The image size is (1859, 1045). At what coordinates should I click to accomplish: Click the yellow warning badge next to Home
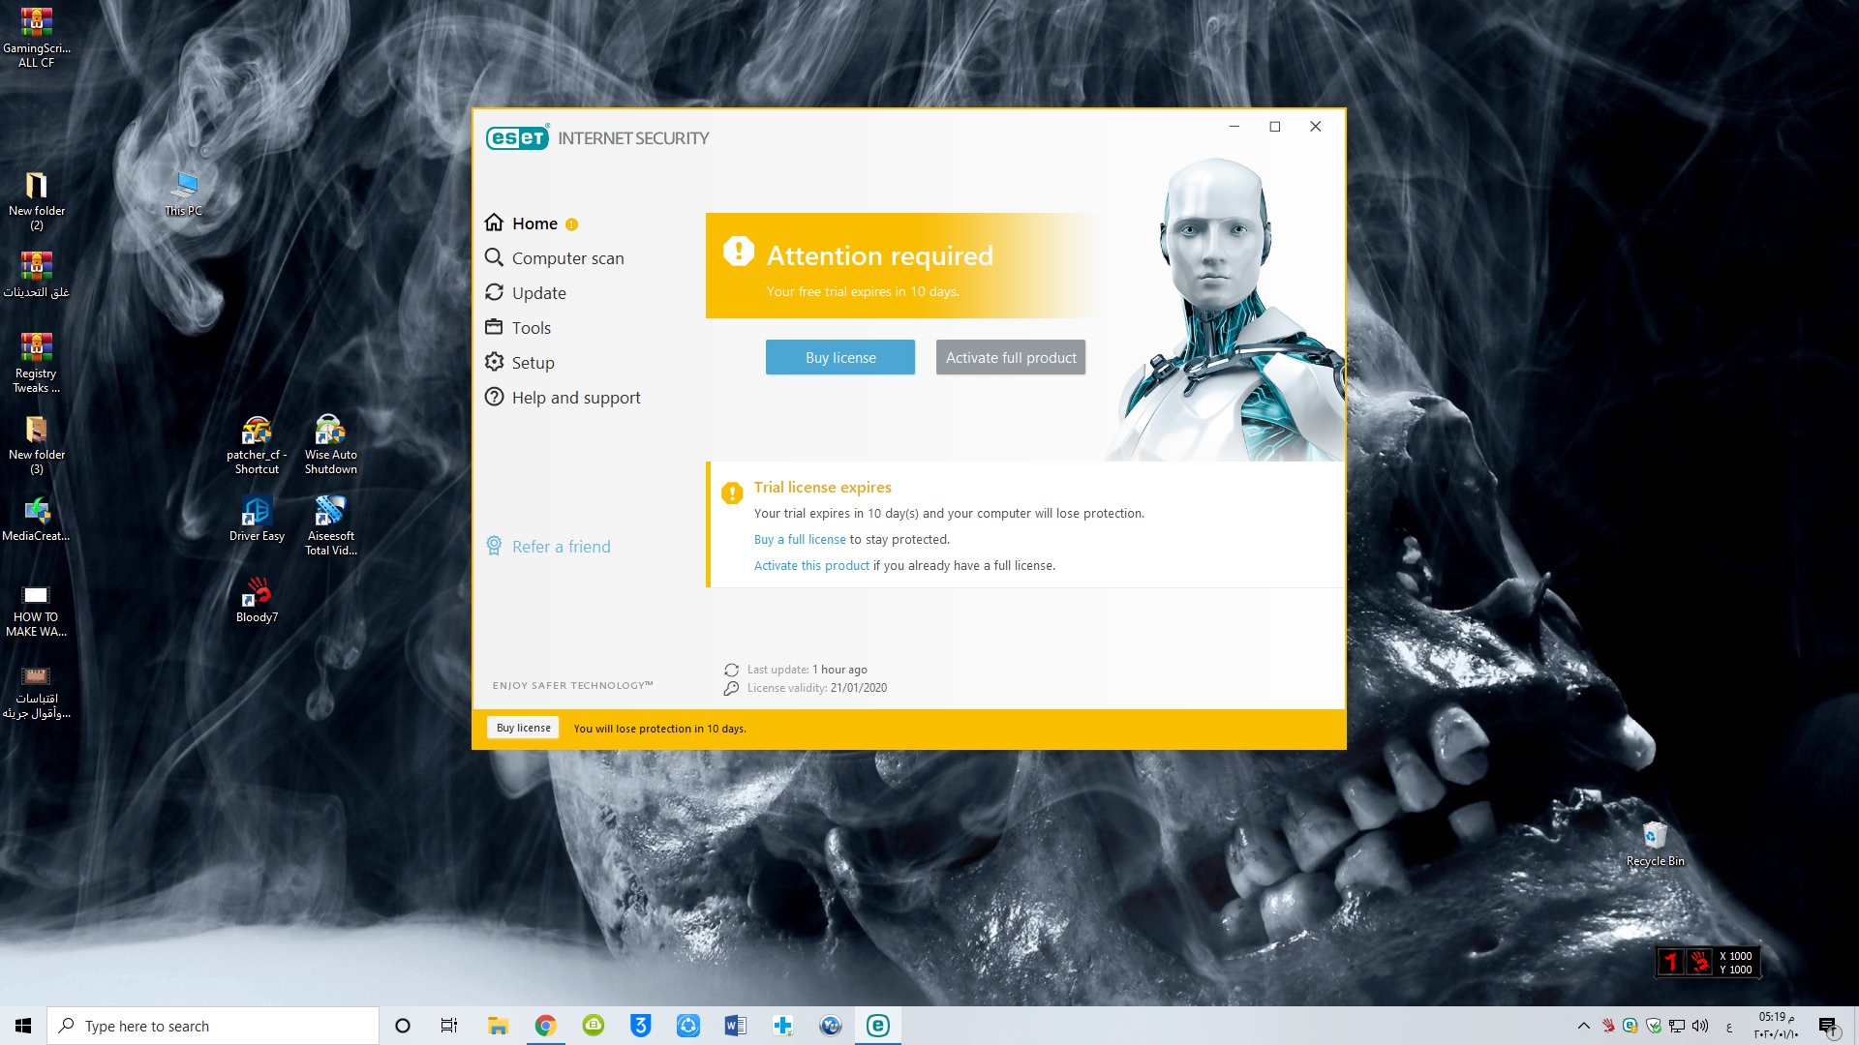click(571, 224)
